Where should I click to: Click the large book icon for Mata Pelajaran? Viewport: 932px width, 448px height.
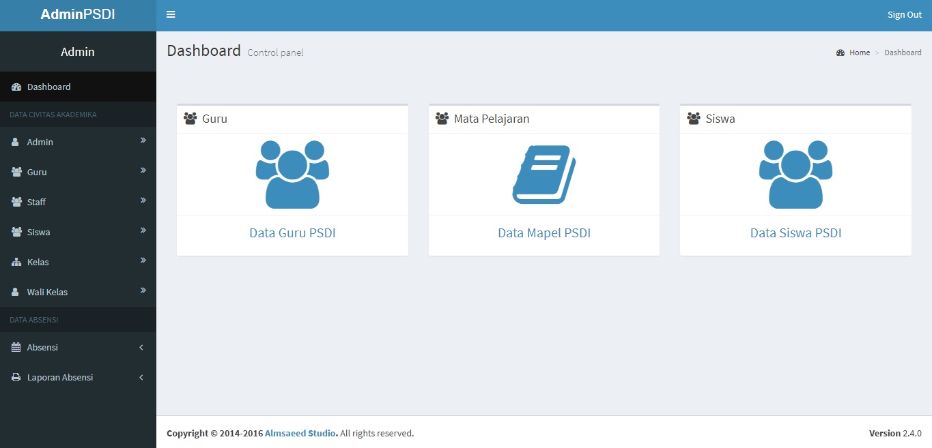click(x=543, y=175)
